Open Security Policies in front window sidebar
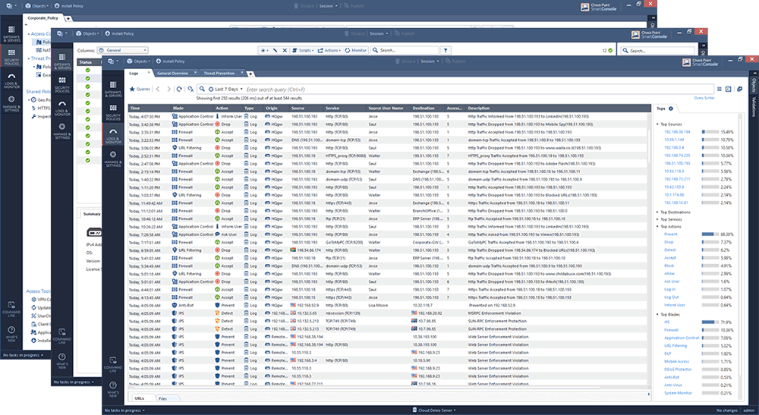Viewport: 759px width, 415px height. tap(112, 114)
